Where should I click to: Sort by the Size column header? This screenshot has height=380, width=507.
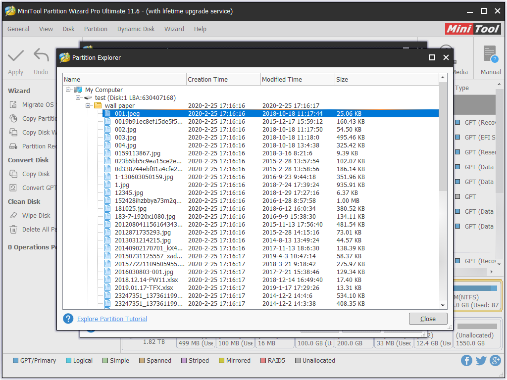pos(387,80)
